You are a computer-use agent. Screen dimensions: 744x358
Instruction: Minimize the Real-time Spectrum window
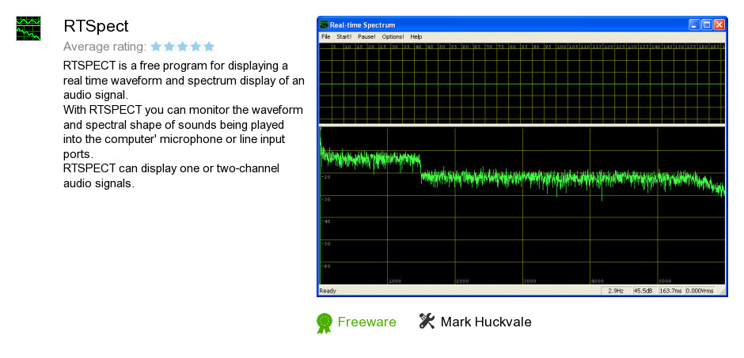coord(695,24)
